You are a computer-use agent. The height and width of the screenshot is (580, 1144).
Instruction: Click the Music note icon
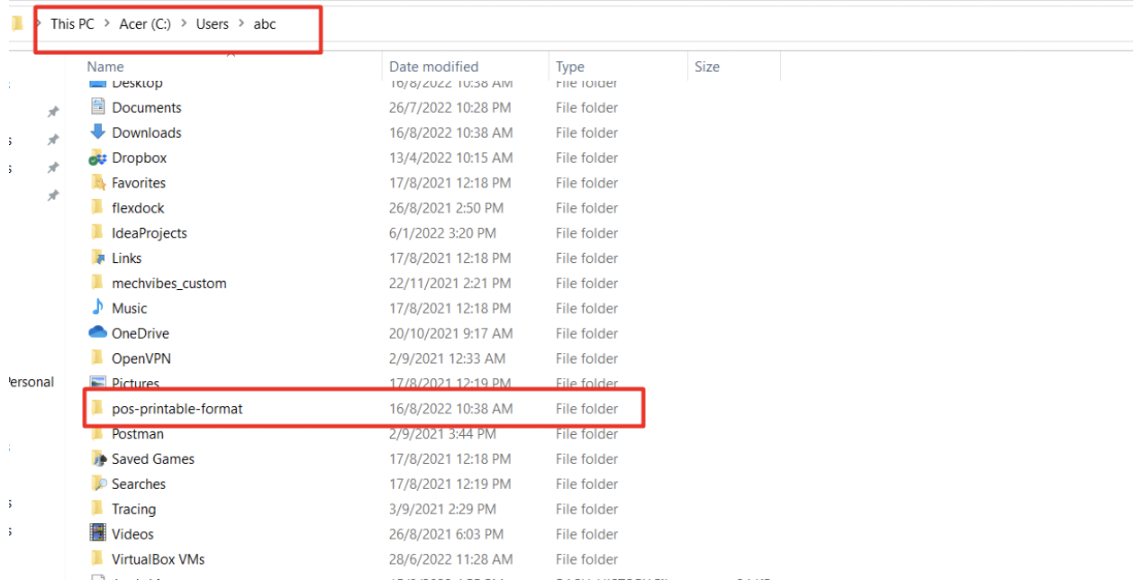click(98, 308)
